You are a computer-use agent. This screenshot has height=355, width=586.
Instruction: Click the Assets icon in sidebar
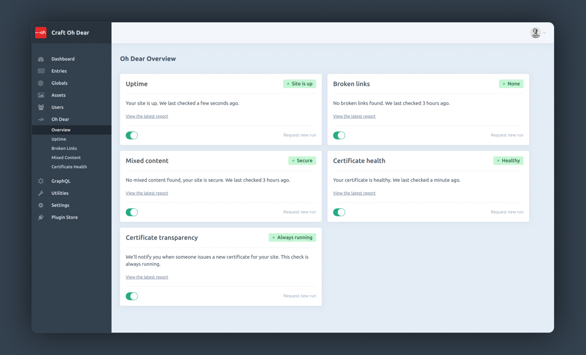[40, 95]
